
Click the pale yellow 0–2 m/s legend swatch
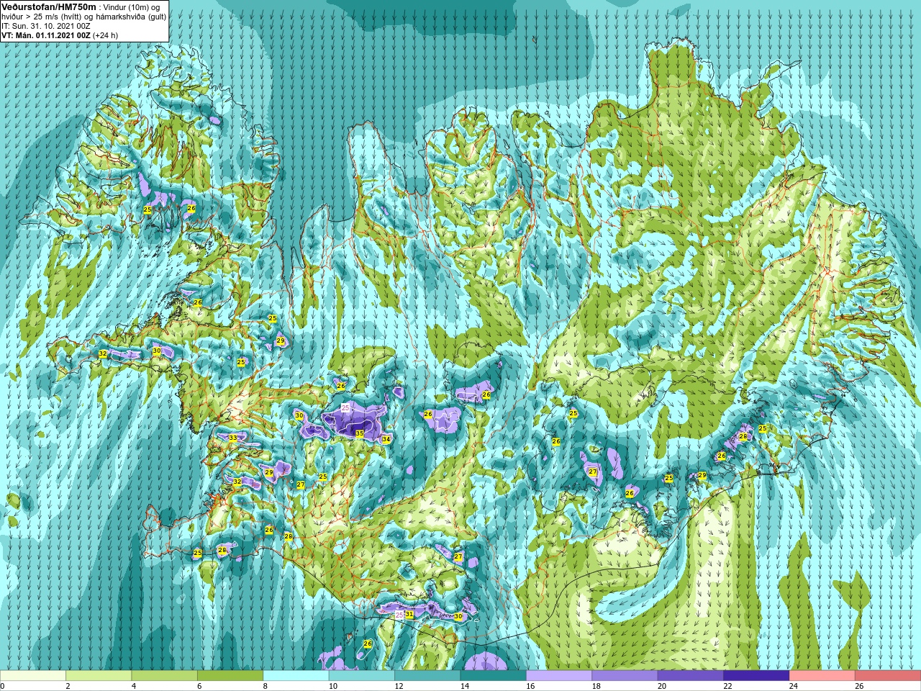pyautogui.click(x=33, y=676)
